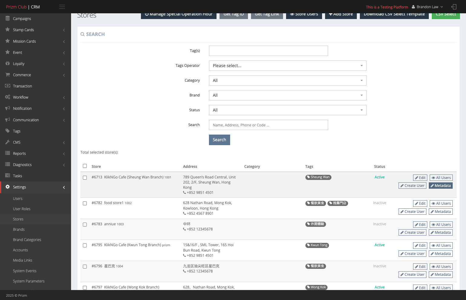The width and height of the screenshot is (466, 300).
Task: Click the Settings gear icon in sidebar
Action: [x=8, y=187]
